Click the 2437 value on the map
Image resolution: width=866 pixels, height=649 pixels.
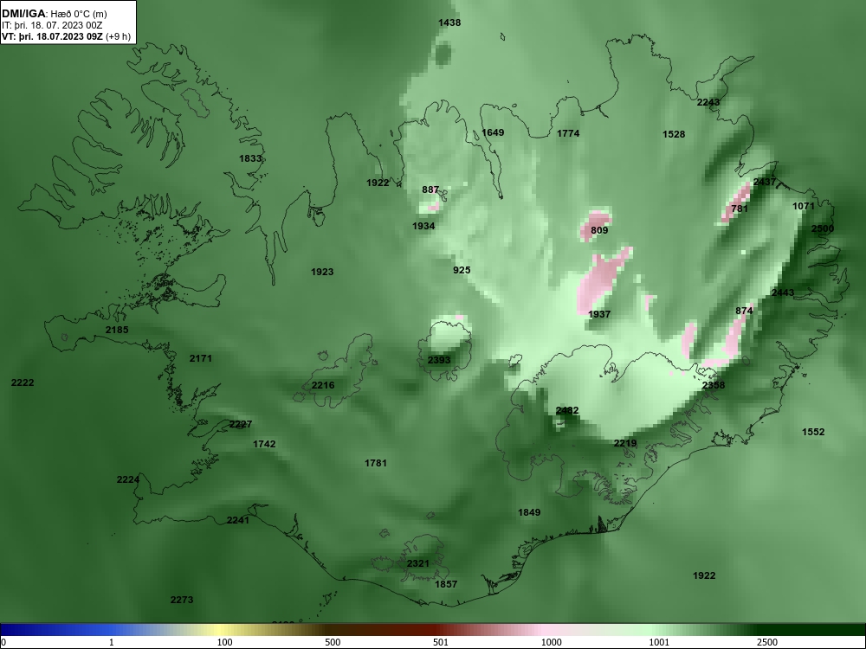(765, 182)
